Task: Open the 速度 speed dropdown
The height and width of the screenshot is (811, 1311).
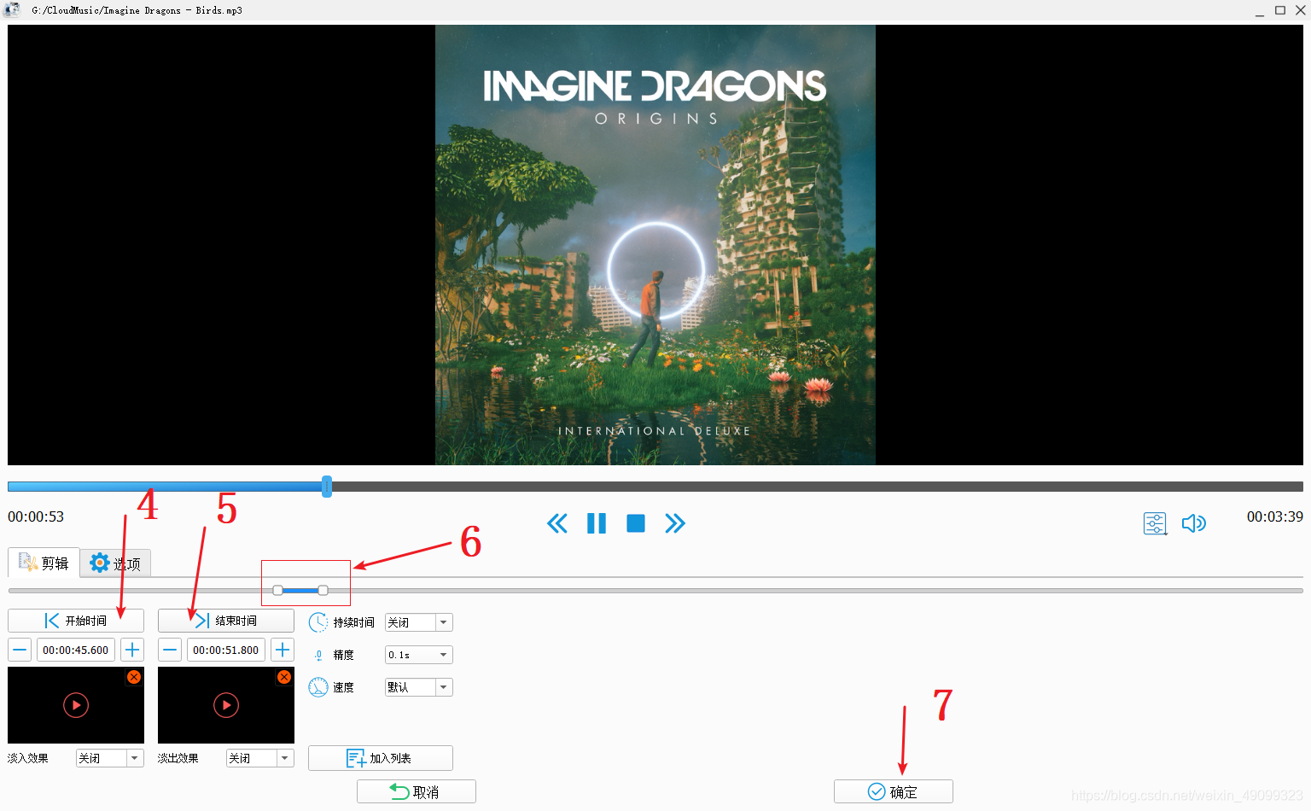Action: [418, 687]
